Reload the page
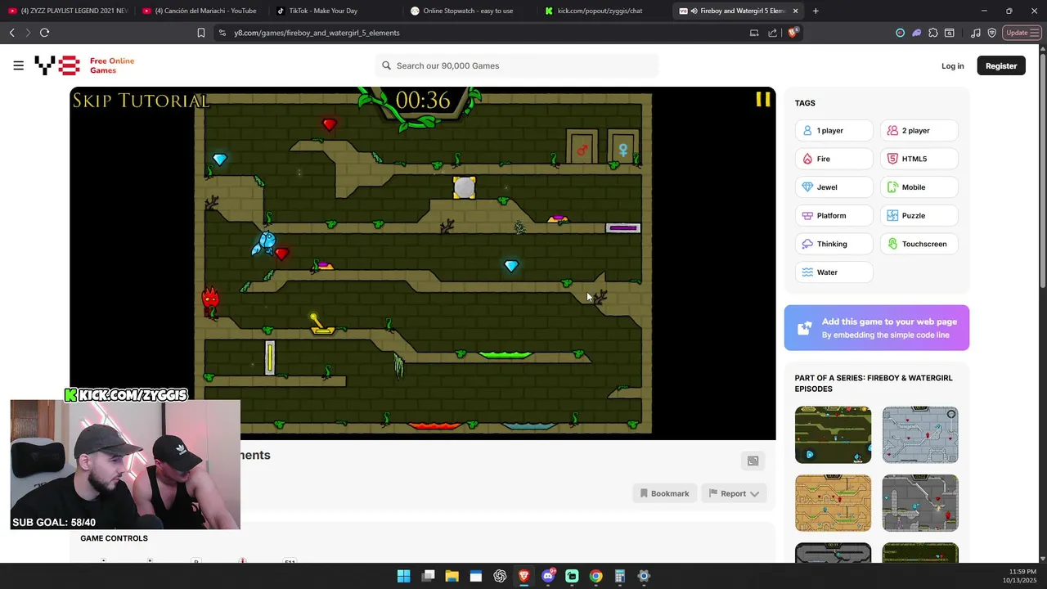Screen dimensions: 1047x589 click(44, 33)
